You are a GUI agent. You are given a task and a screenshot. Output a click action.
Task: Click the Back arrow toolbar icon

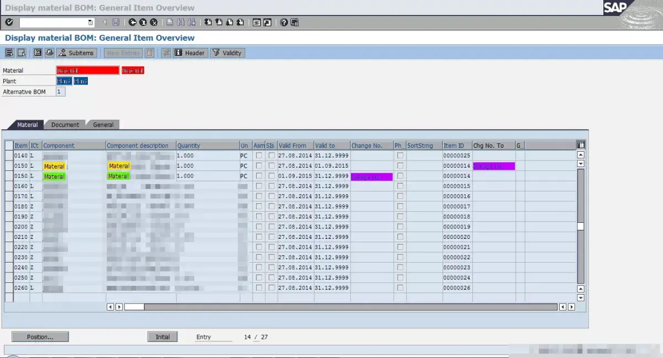click(x=133, y=23)
